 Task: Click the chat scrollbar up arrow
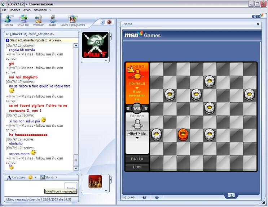click(76, 46)
